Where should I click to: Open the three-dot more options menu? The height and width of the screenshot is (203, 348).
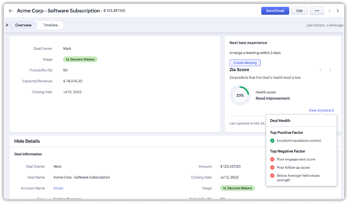coord(317,11)
